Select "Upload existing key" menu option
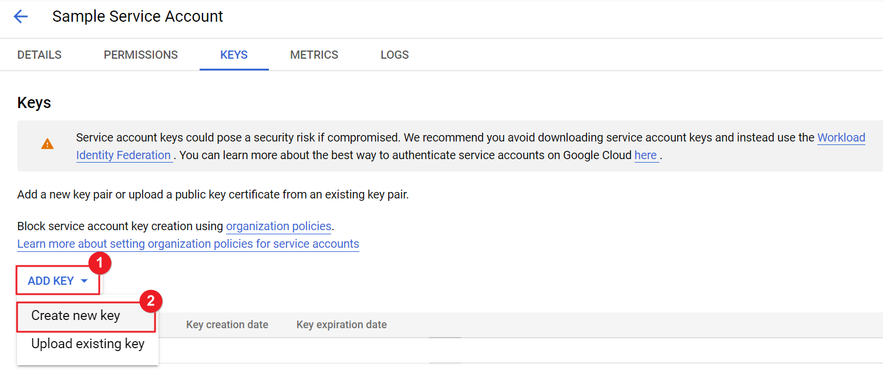The height and width of the screenshot is (384, 883). [87, 344]
